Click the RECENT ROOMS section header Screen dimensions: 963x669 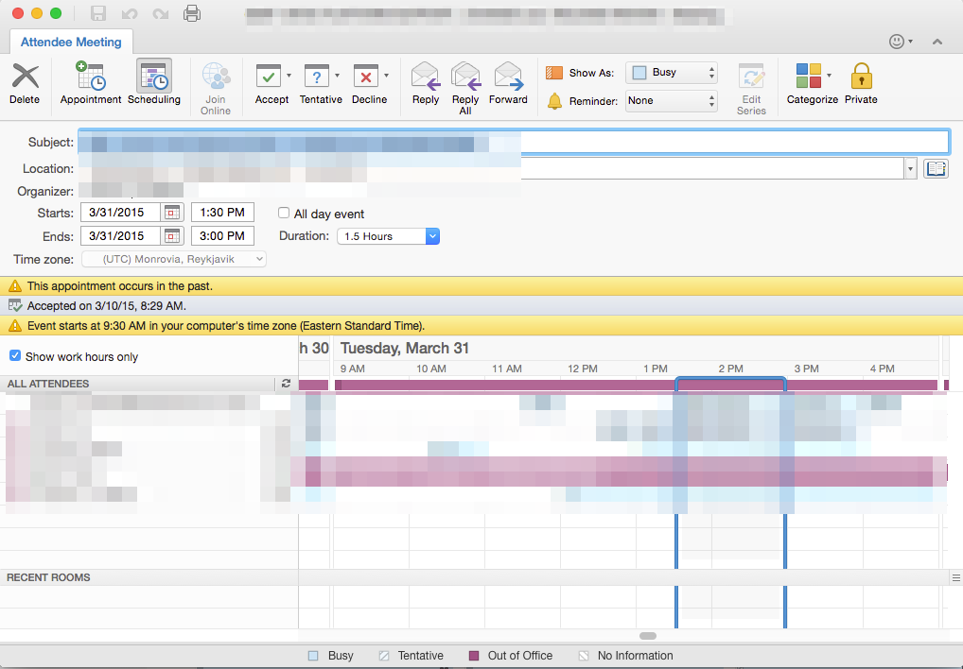click(x=48, y=577)
